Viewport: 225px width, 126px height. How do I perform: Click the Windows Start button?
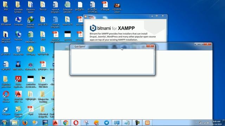point(4,123)
